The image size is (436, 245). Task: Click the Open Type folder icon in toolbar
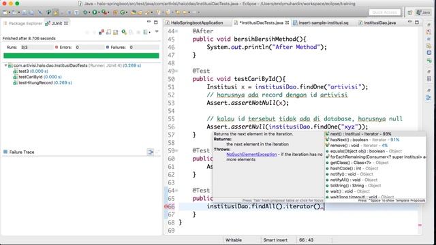[x=134, y=12]
